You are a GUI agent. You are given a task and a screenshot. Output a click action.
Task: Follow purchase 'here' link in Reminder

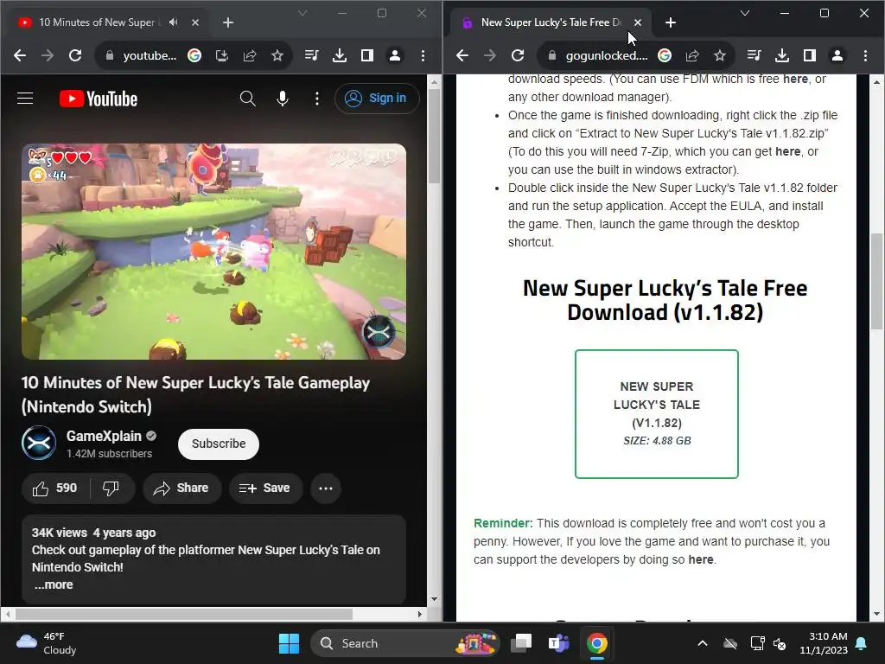[700, 559]
